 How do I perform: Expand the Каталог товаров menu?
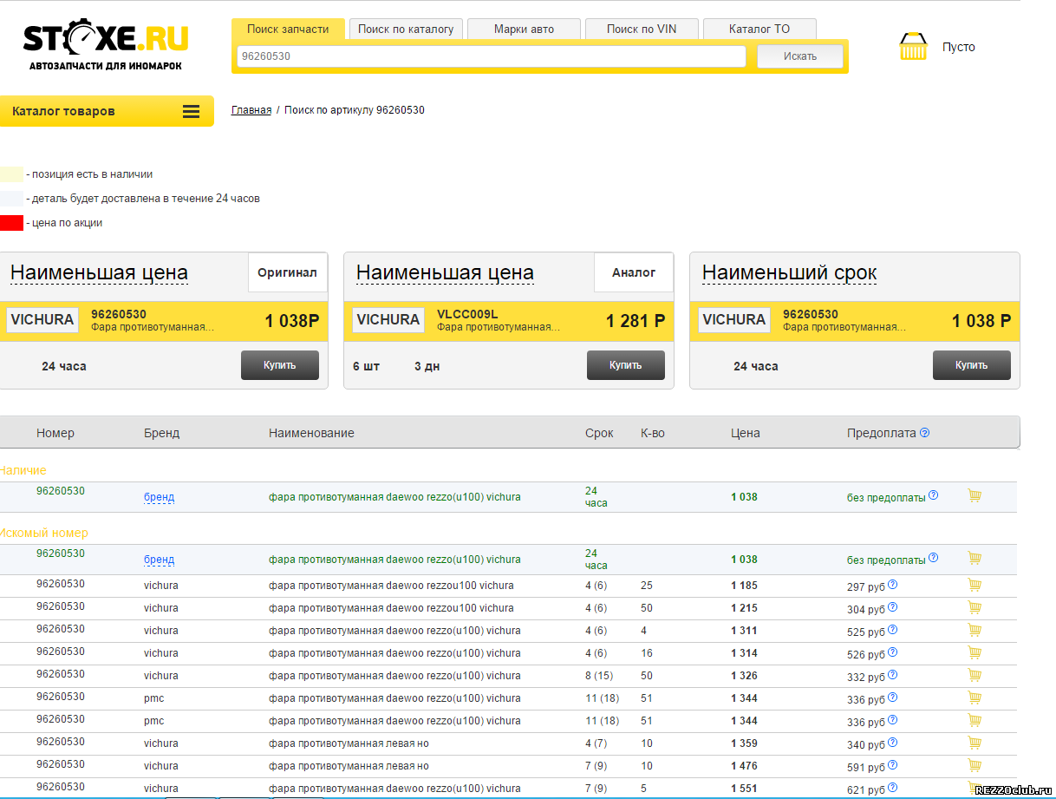pyautogui.click(x=107, y=111)
